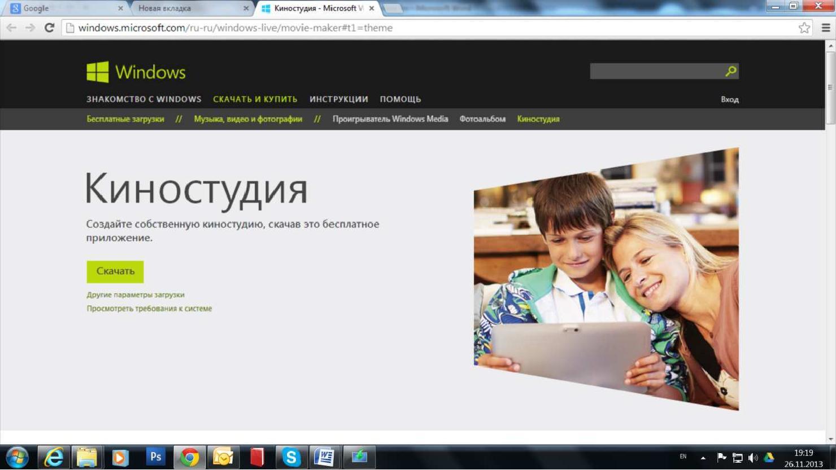Launch Movie Maker from the taskbar
836x470 pixels.
(360, 457)
